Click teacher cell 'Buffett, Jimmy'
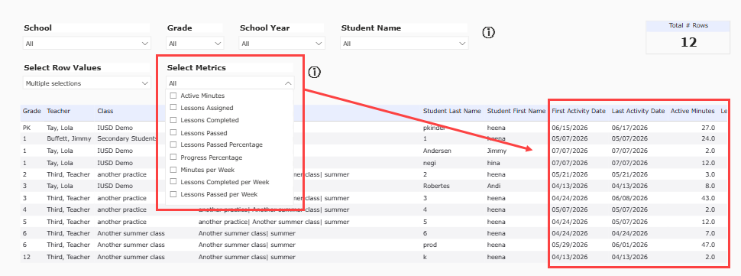Viewport: 741px width, 276px height. (68, 138)
